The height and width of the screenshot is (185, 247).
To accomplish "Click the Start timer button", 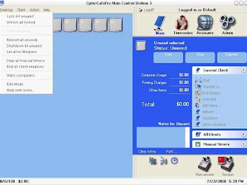I will pyautogui.click(x=168, y=57).
